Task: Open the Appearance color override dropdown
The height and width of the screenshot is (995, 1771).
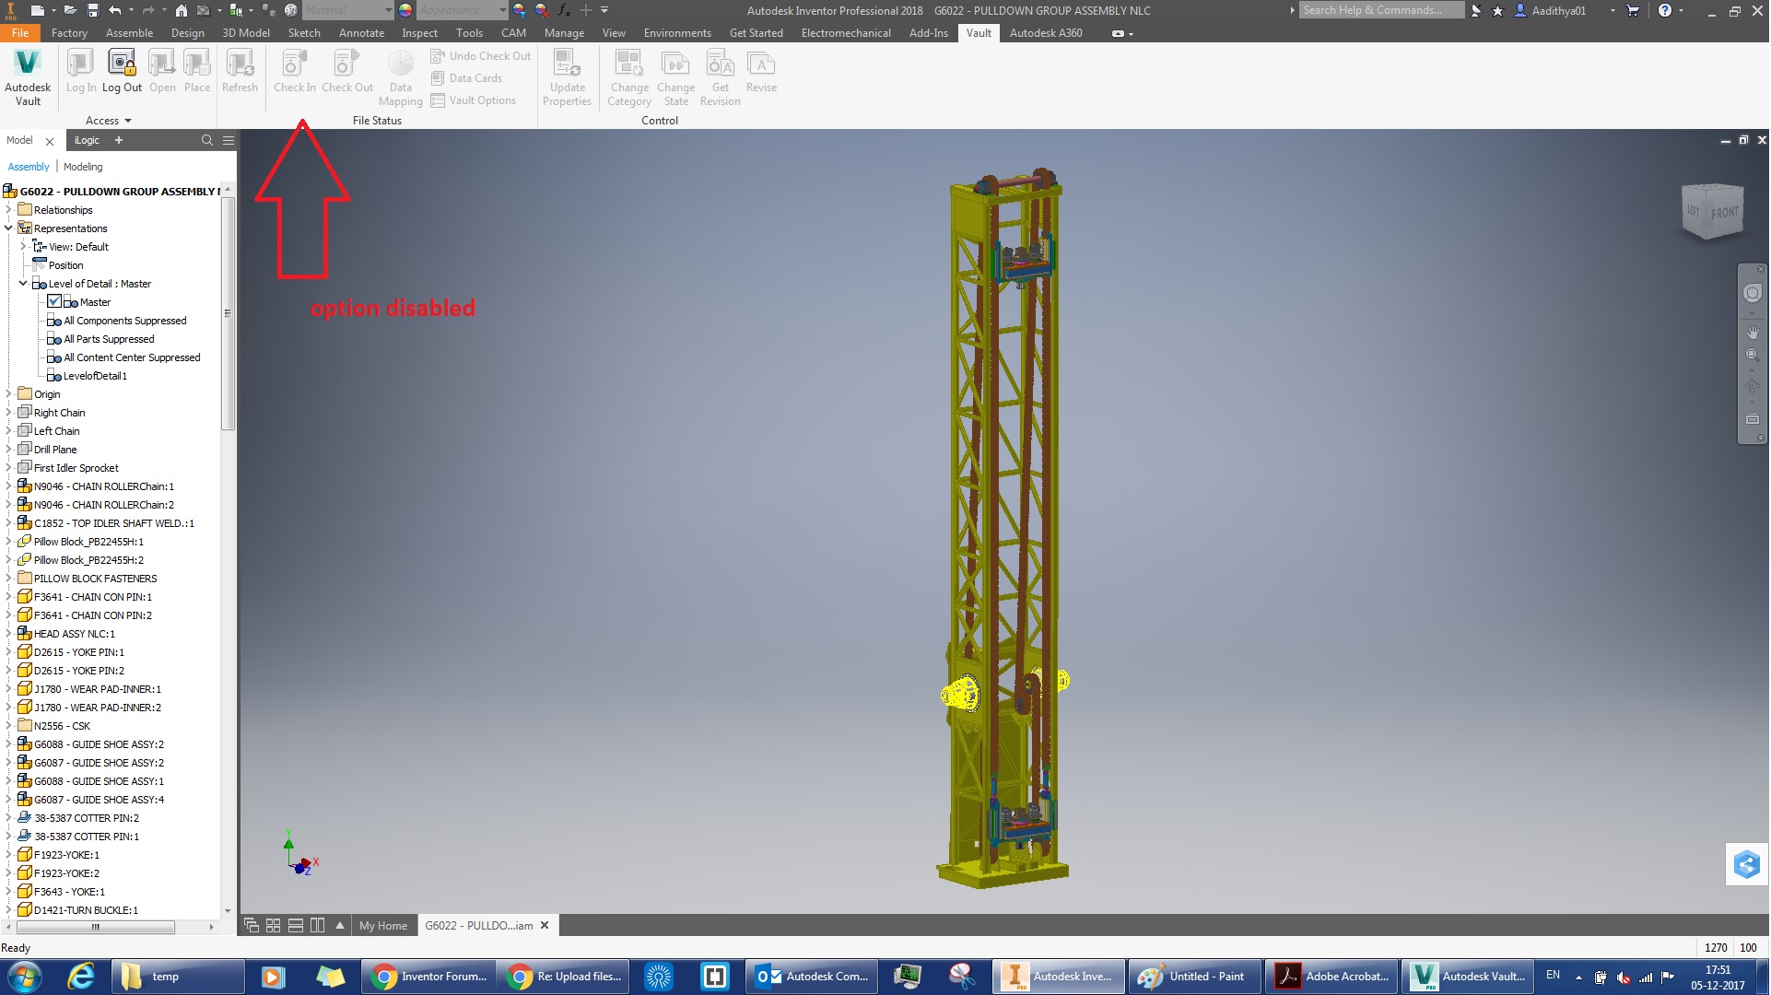Action: point(502,10)
